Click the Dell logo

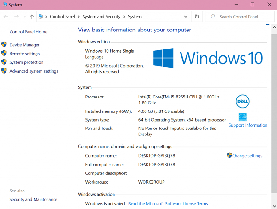(242, 101)
